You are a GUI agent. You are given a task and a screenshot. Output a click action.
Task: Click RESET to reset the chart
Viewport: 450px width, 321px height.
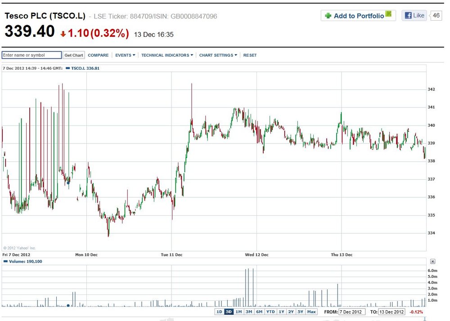[x=250, y=55]
